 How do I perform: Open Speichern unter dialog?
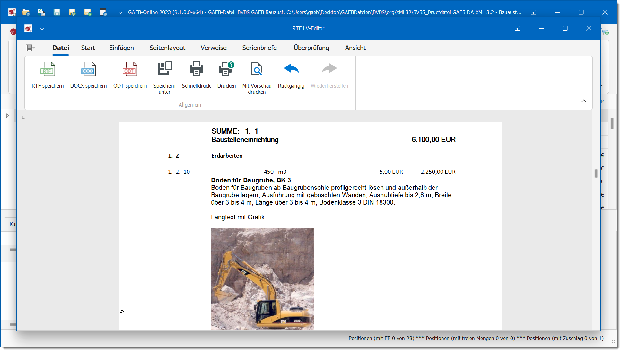[164, 69]
